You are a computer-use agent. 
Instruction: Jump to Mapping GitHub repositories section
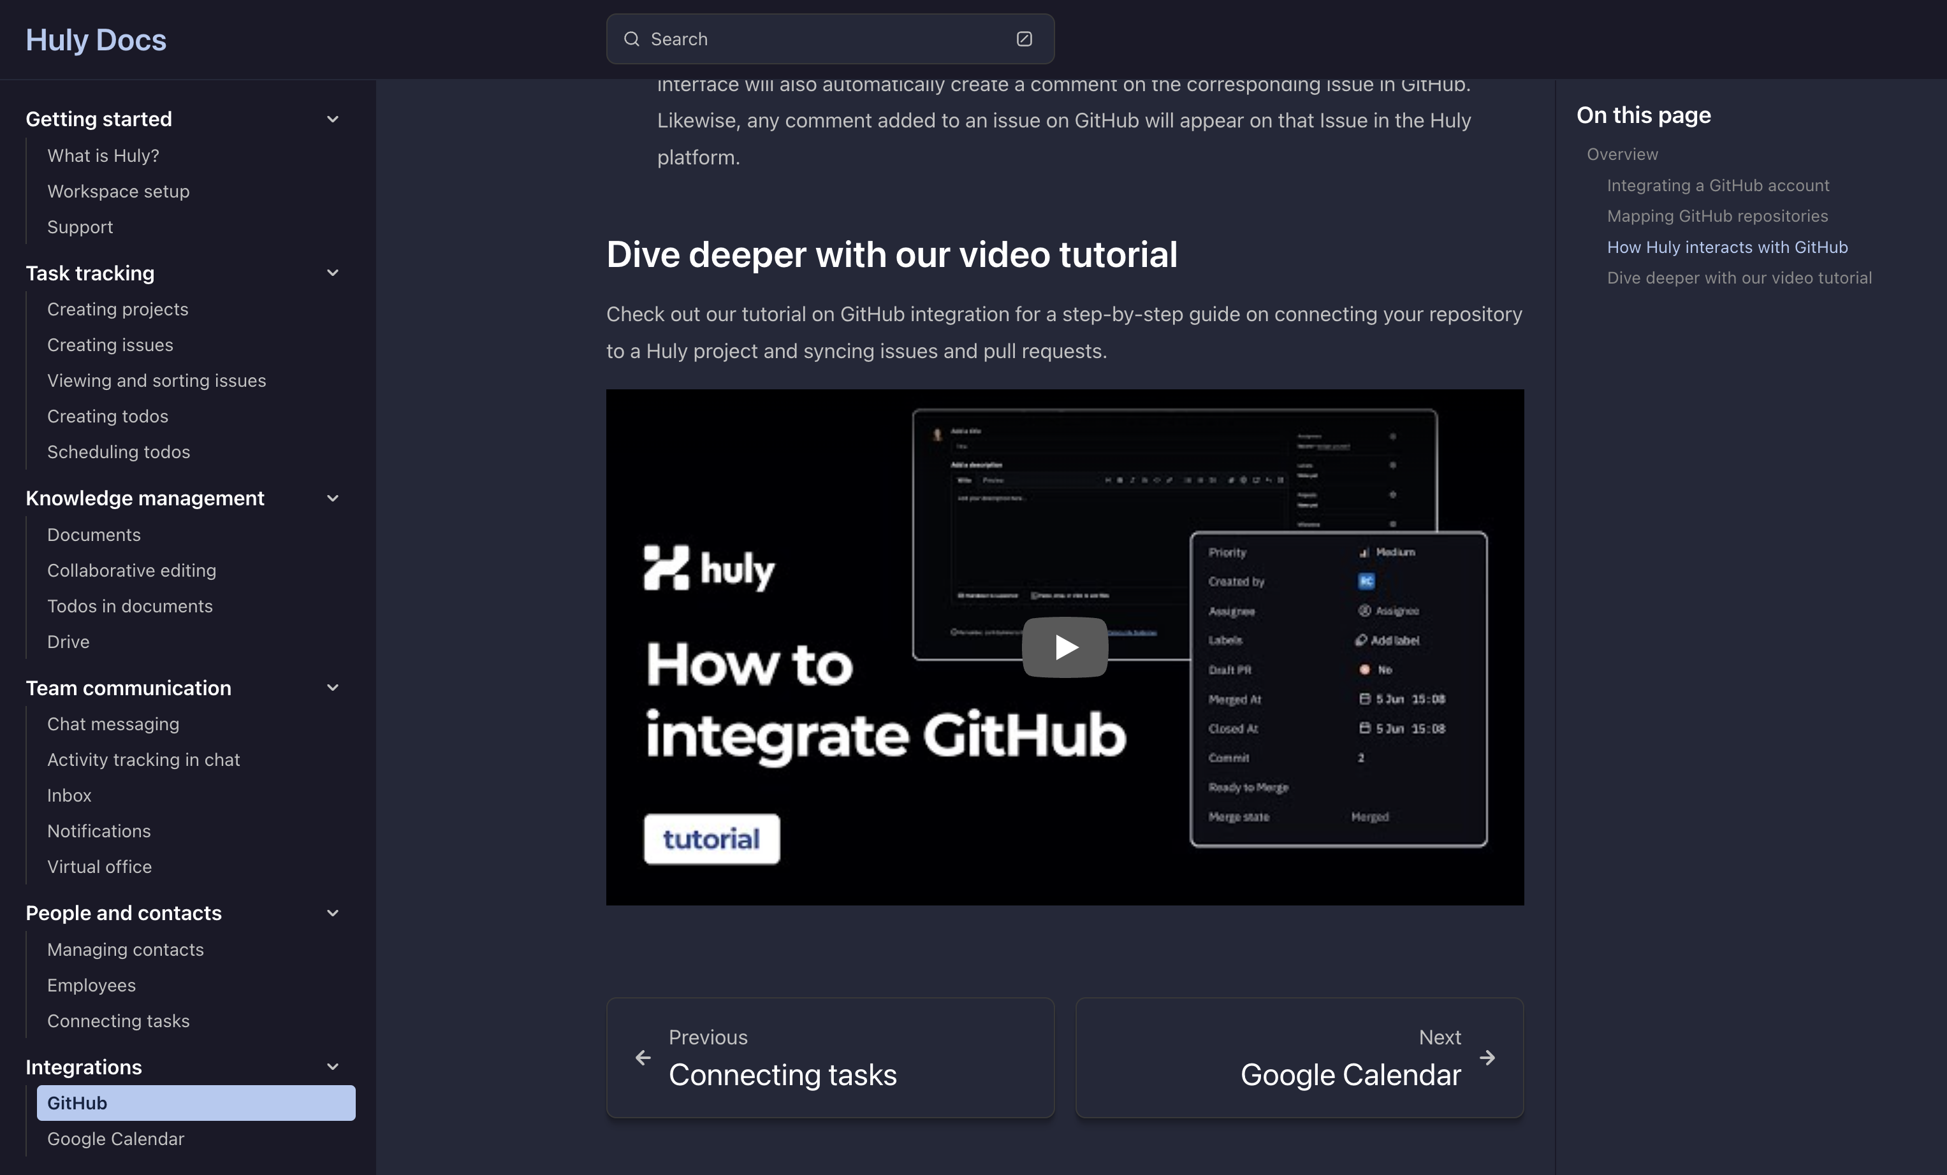[x=1717, y=217]
